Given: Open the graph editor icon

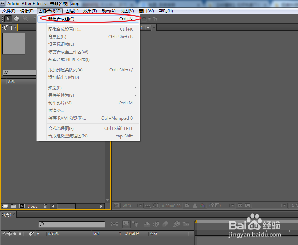Looking at the screenshot, I should click(186, 224).
